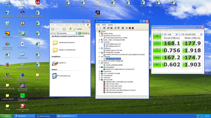
Task: Open Mozilla Firefox desktop shortcut
Action: coord(7,66)
